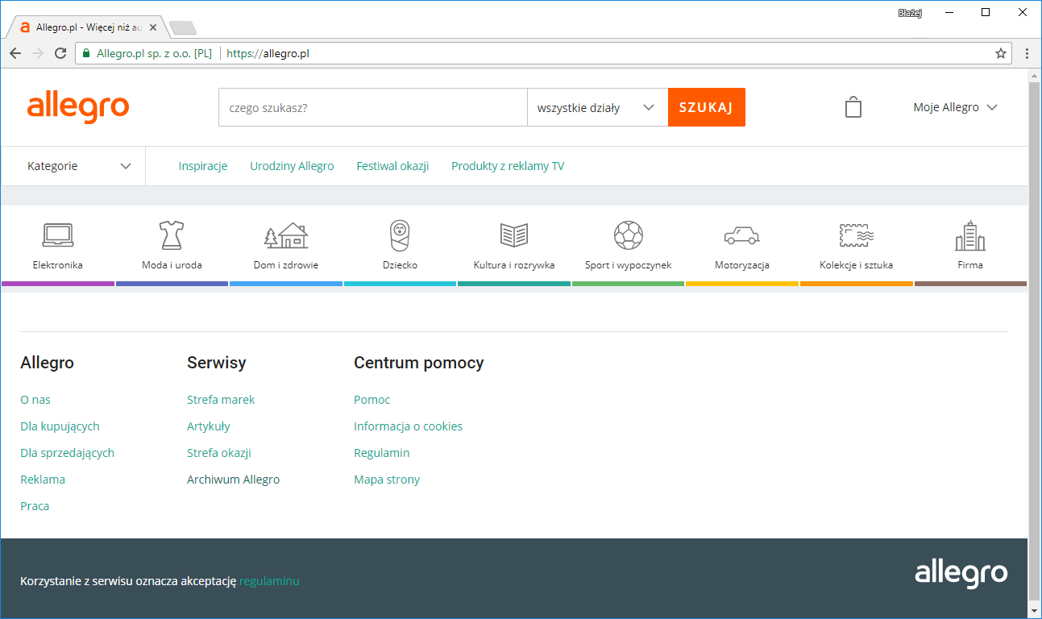The width and height of the screenshot is (1042, 619).
Task: Go forward with the browser forward arrow
Action: 38,53
